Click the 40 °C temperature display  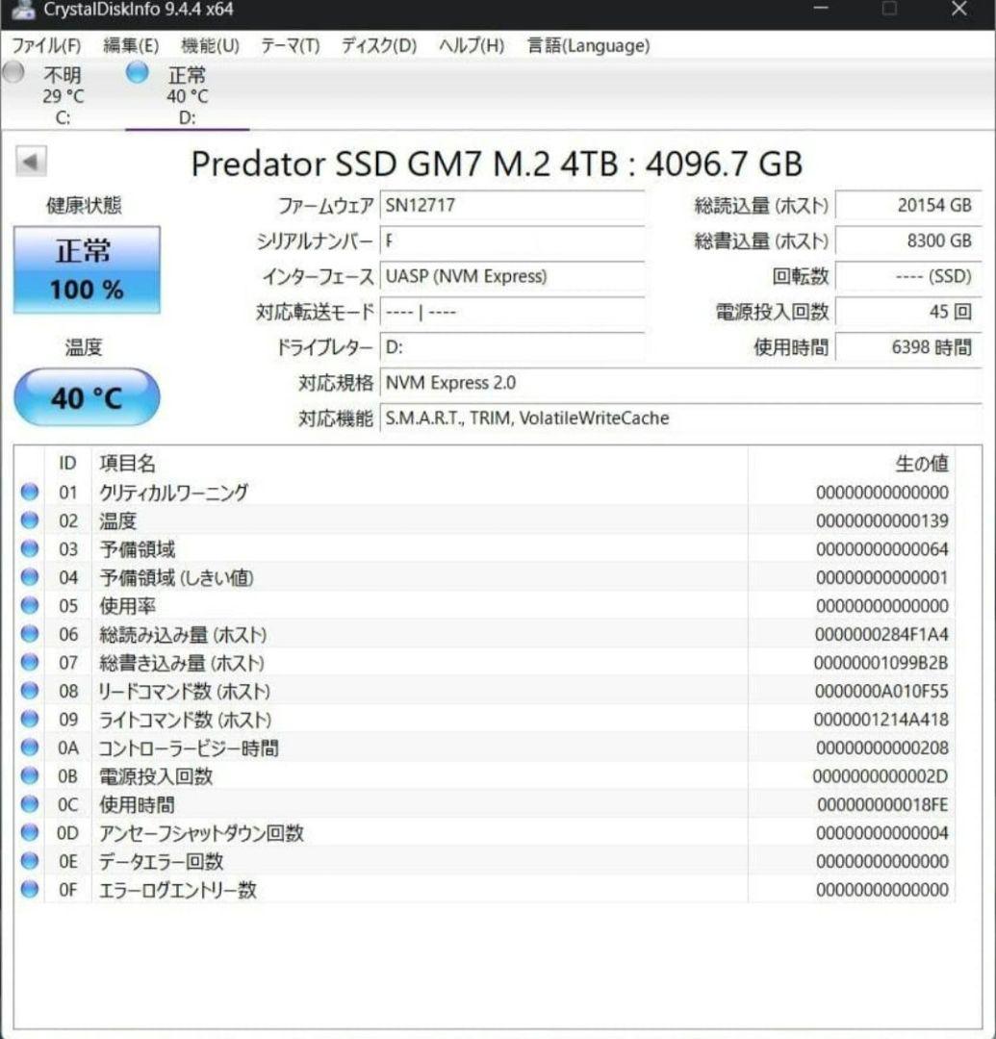point(88,395)
